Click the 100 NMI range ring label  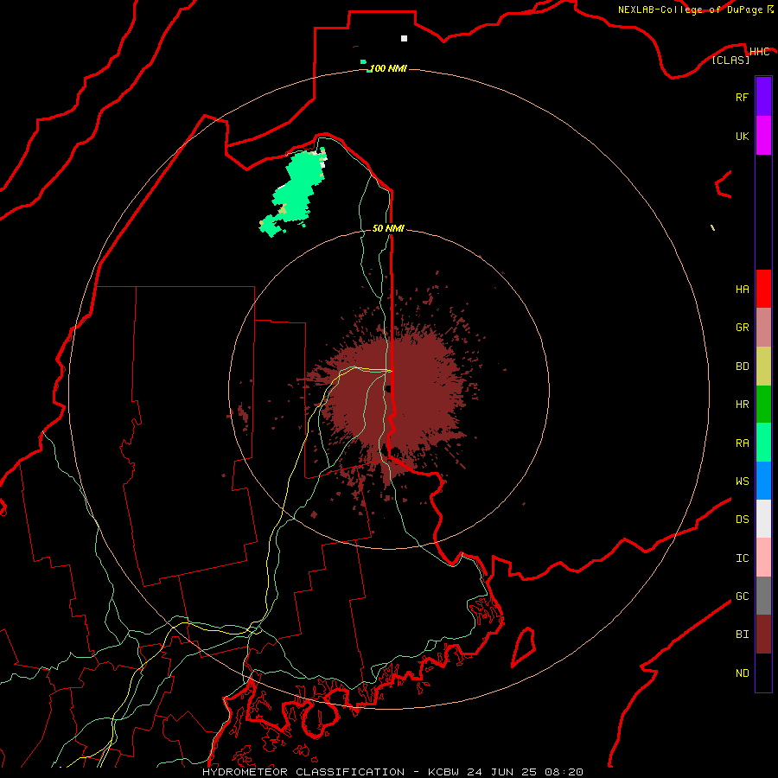point(388,68)
